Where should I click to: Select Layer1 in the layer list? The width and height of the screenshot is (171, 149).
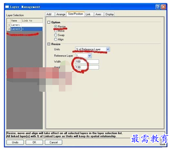pos(25,25)
